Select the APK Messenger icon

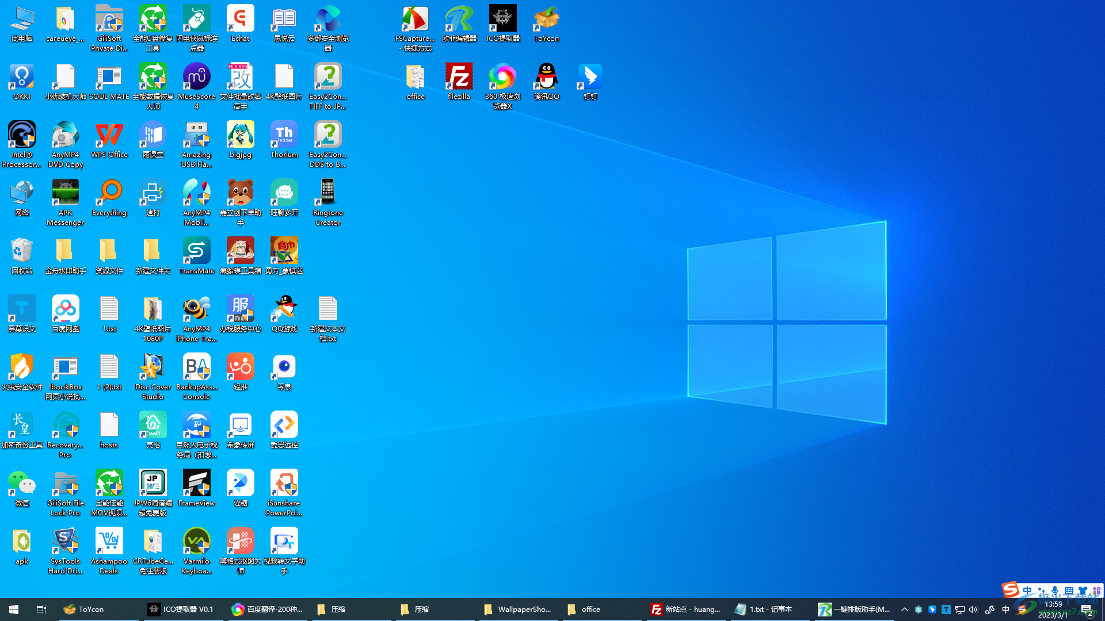(66, 202)
